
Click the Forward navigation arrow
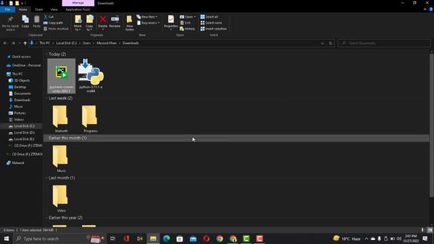13,43
